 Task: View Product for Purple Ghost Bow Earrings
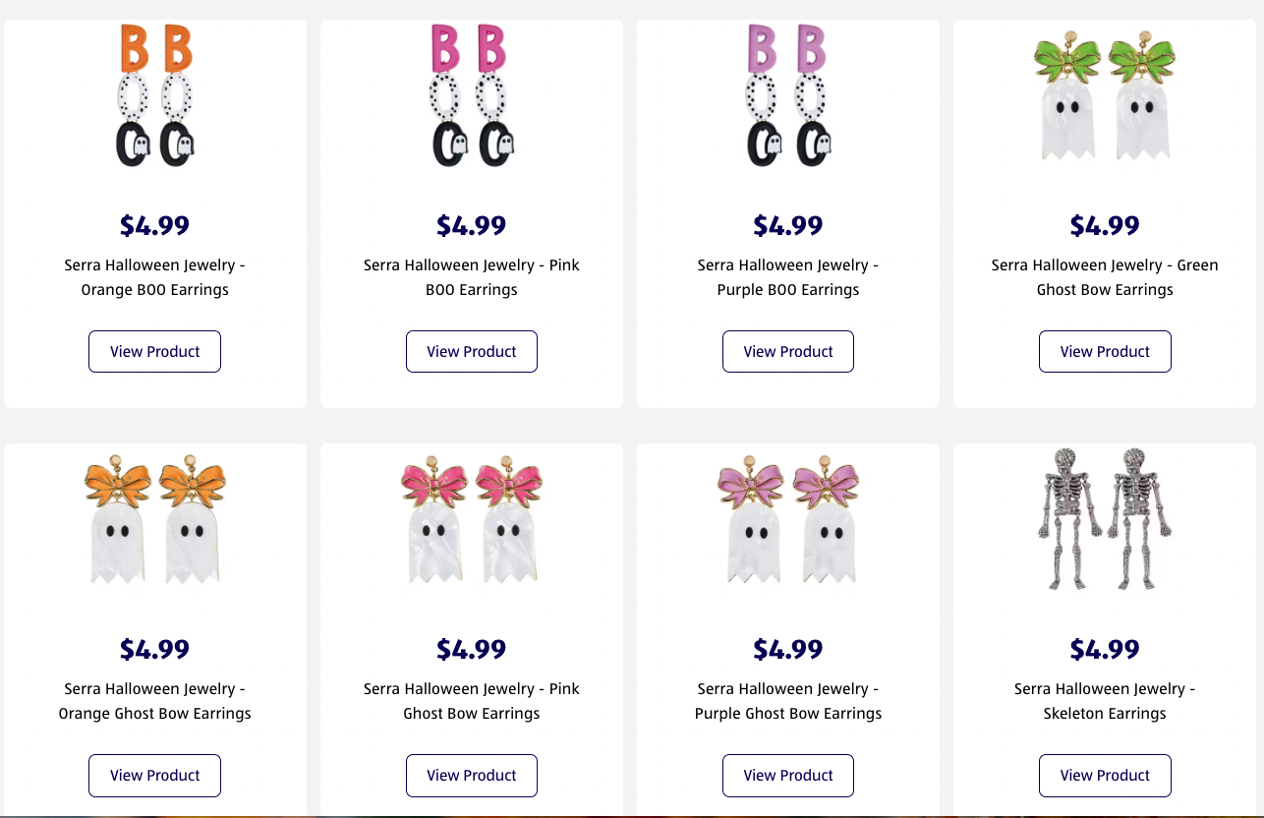(788, 776)
